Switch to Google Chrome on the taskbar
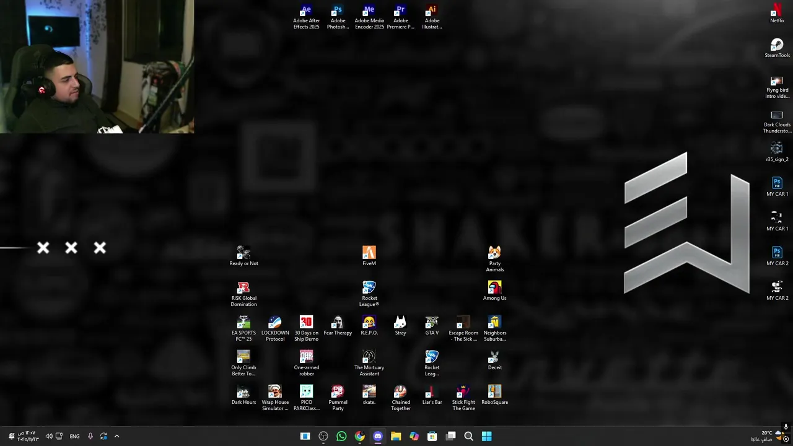 [x=359, y=436]
